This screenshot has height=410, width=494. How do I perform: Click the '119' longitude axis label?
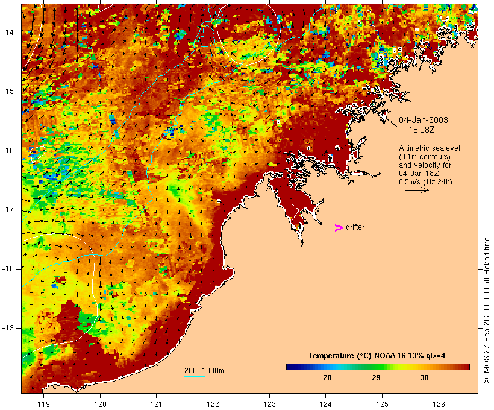point(44,404)
